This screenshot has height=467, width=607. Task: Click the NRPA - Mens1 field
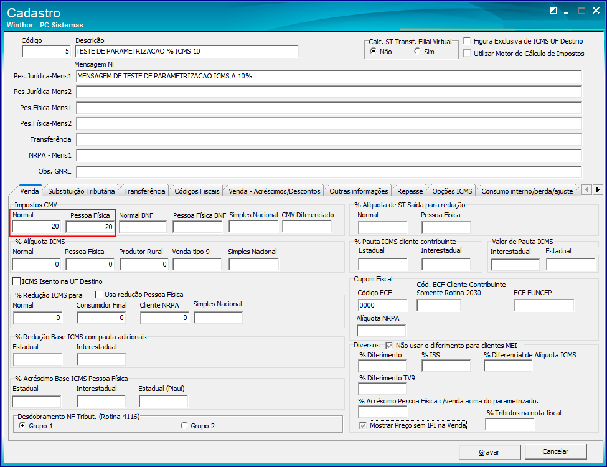329,155
